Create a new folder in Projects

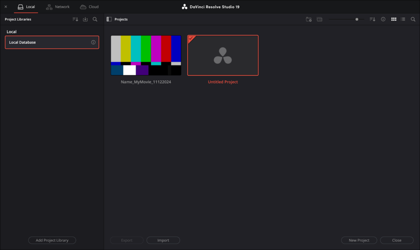309,19
